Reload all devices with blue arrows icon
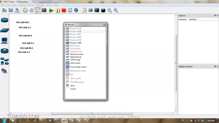This screenshot has height=123, width=219. pos(70,10)
